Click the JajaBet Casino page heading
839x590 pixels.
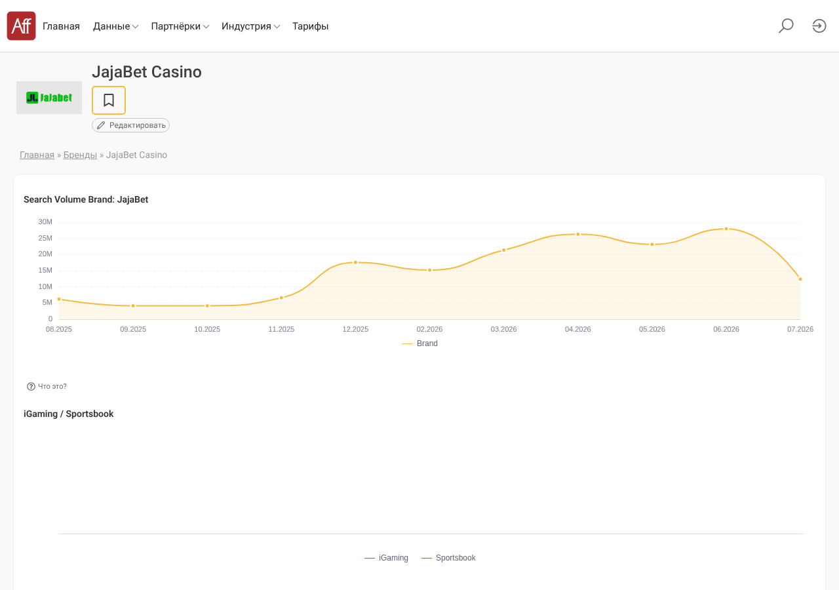point(147,72)
